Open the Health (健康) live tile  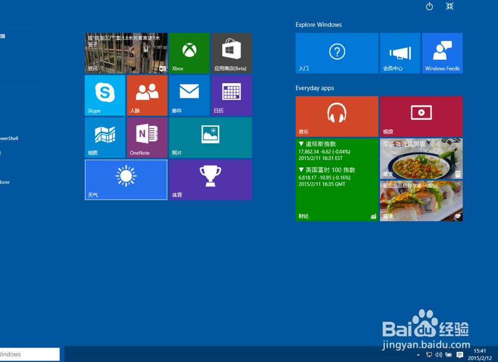click(421, 201)
